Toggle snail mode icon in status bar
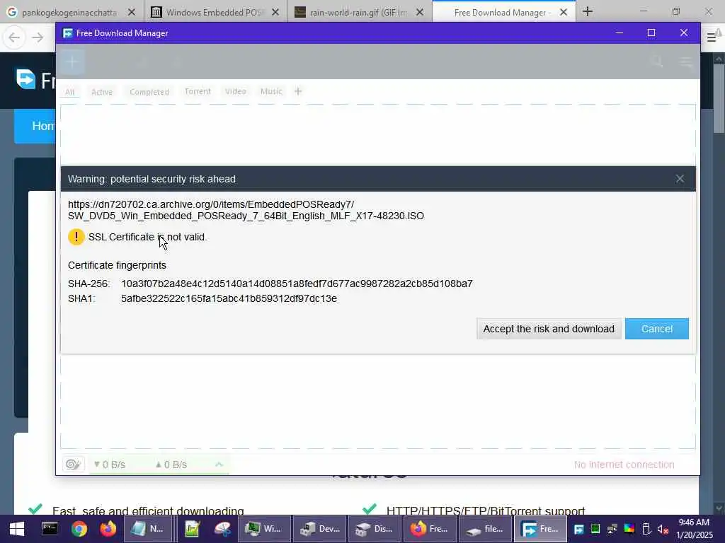Viewport: 725px width, 543px height. pos(74,464)
